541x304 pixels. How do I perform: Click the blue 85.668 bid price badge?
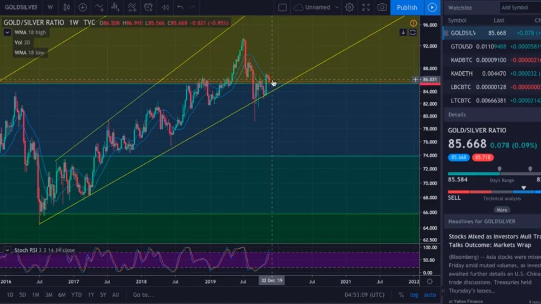tap(459, 157)
